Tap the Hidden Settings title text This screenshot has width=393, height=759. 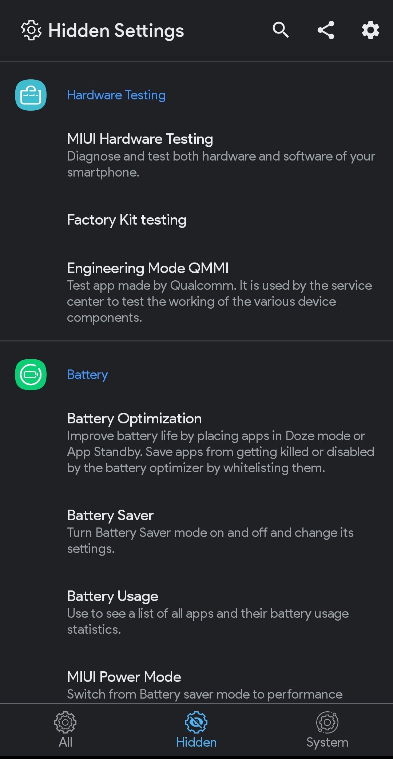click(116, 30)
